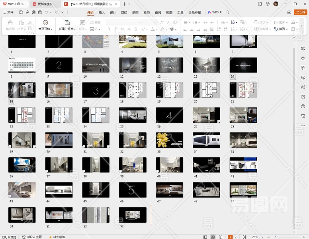The image size is (309, 239).
Task: Expand the 25% zoom level dropdown
Action: (263, 237)
